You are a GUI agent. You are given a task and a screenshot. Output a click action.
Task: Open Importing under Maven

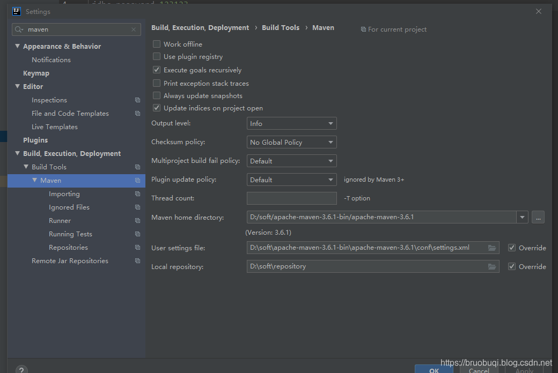(x=64, y=194)
